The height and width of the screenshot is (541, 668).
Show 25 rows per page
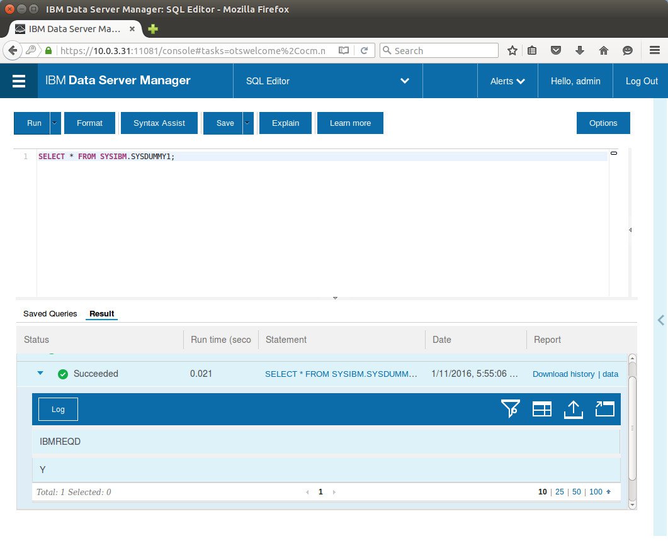(x=559, y=492)
